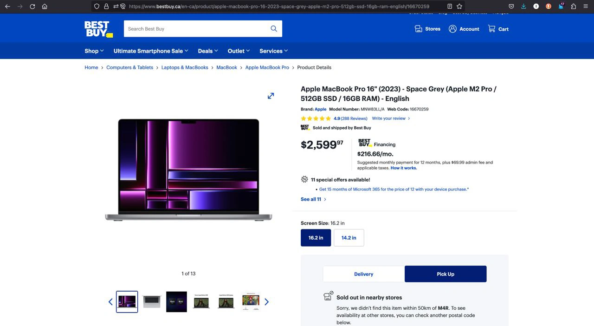Expand the Outlet dropdown menu
The width and height of the screenshot is (594, 326).
click(x=239, y=51)
